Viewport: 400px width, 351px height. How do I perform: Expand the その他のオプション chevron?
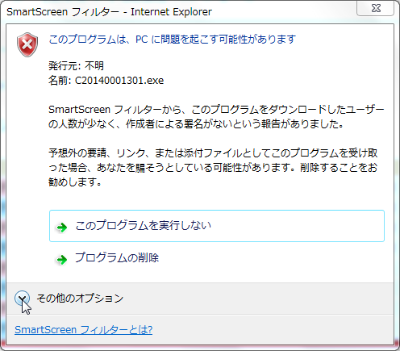pyautogui.click(x=22, y=298)
